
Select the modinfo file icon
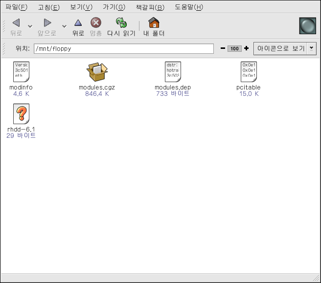[21, 72]
